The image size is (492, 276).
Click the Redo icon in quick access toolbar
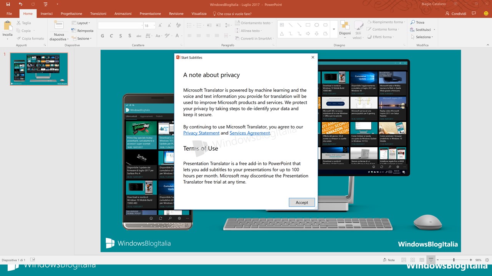(33, 4)
